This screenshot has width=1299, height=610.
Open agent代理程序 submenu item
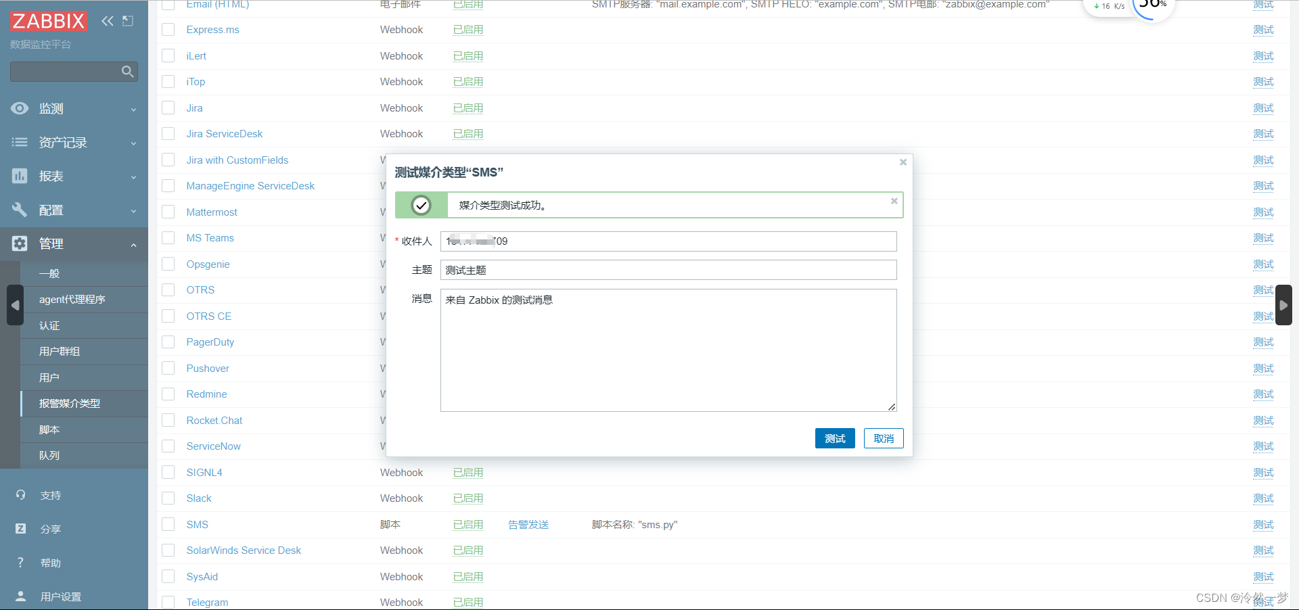(x=84, y=300)
